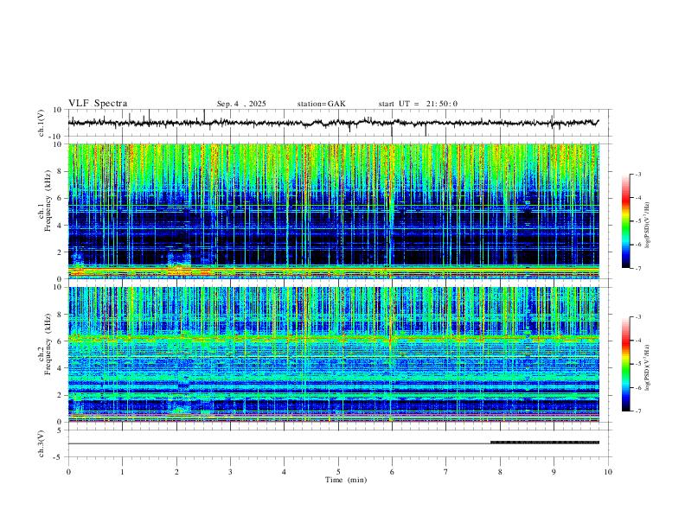The image size is (685, 529).
Task: Click time axis tick label '10'
Action: pyautogui.click(x=608, y=472)
